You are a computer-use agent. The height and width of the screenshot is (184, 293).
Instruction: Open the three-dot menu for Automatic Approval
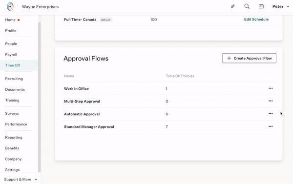tap(271, 114)
